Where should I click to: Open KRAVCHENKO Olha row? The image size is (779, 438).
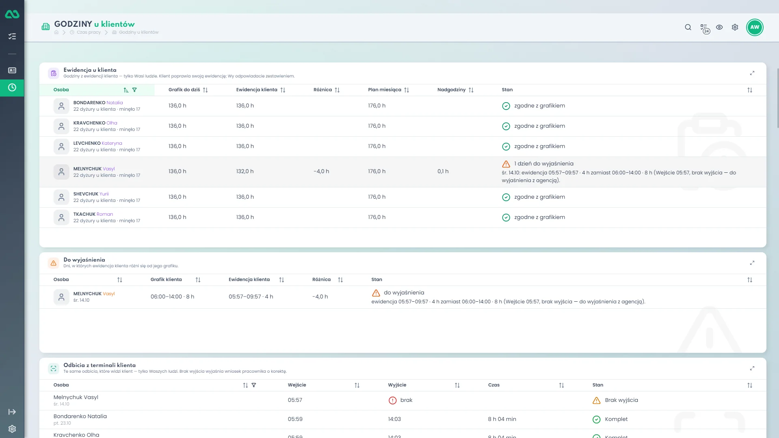click(x=402, y=126)
